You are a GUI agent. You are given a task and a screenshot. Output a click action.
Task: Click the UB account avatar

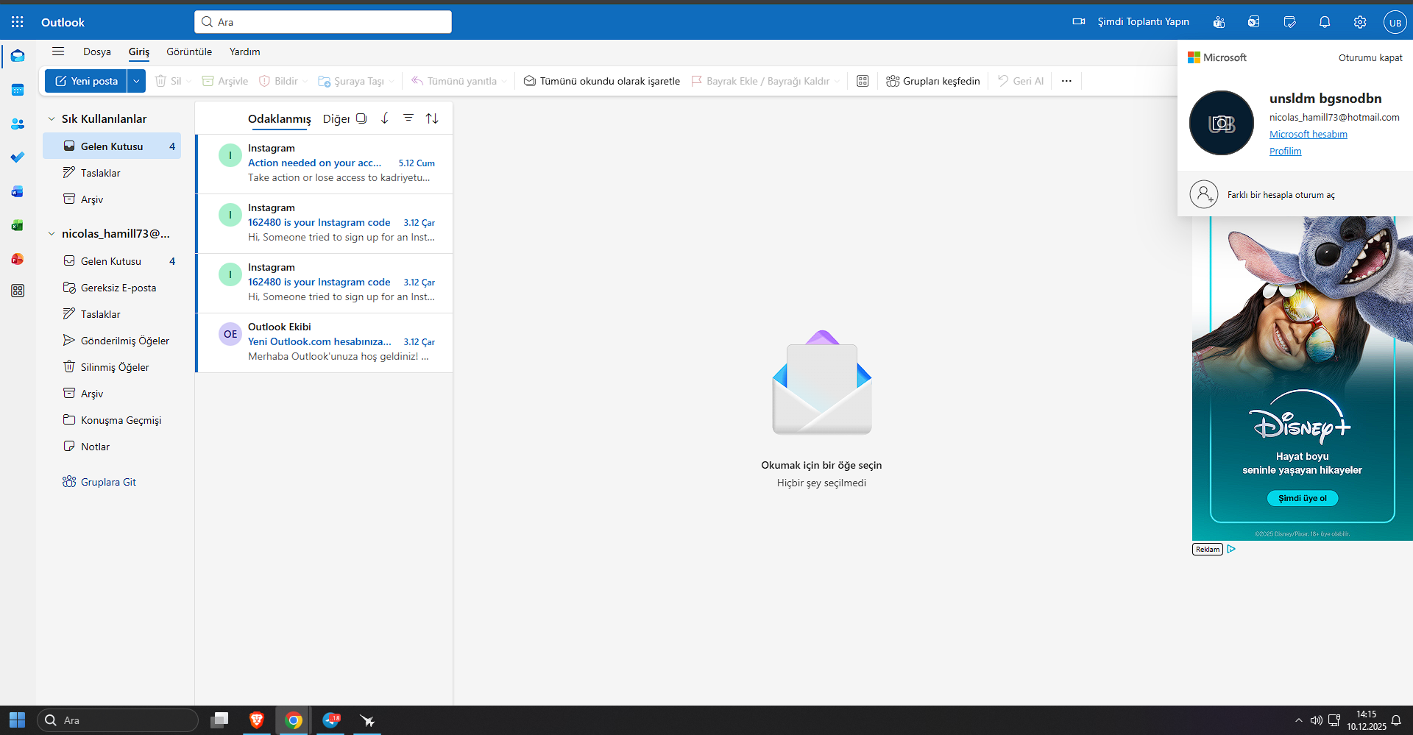[x=1395, y=22]
